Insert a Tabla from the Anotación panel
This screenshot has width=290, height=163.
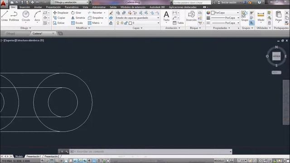pyautogui.click(x=178, y=23)
